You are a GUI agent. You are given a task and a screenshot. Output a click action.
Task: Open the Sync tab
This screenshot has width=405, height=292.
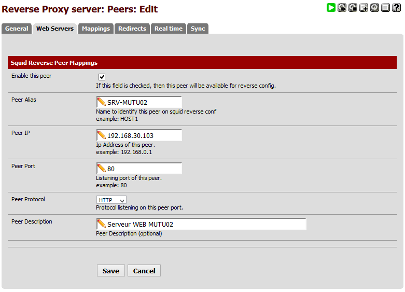coord(198,29)
